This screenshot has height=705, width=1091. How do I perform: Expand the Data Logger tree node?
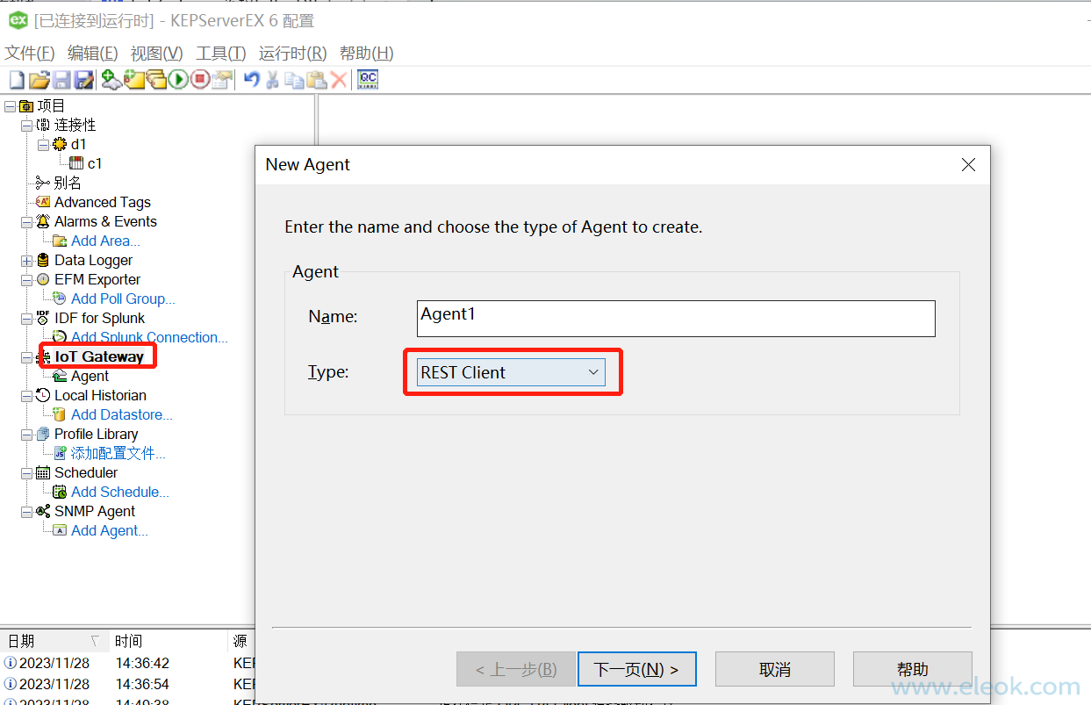26,261
